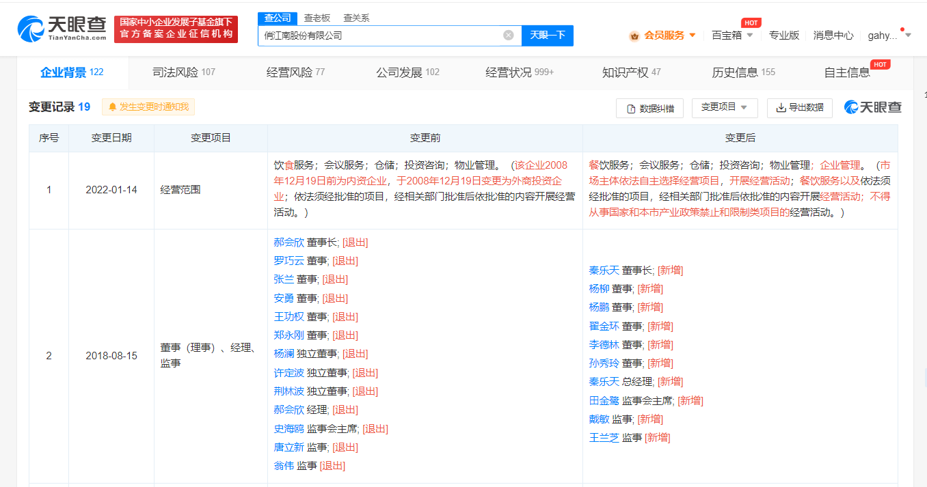927x487 pixels.
Task: Click the 王功权 name link
Action: point(288,317)
